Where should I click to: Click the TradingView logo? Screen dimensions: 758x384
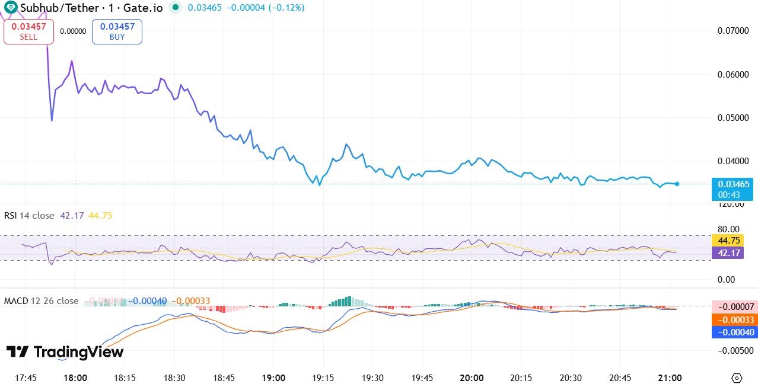pyautogui.click(x=65, y=352)
